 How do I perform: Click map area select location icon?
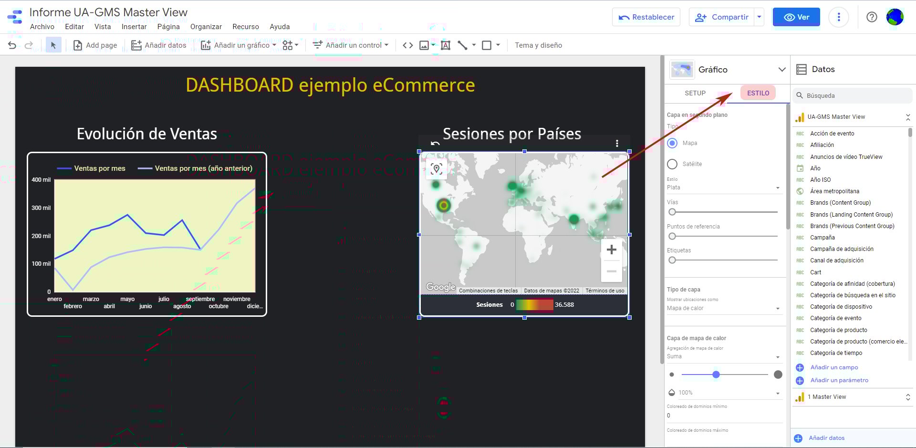click(x=436, y=168)
